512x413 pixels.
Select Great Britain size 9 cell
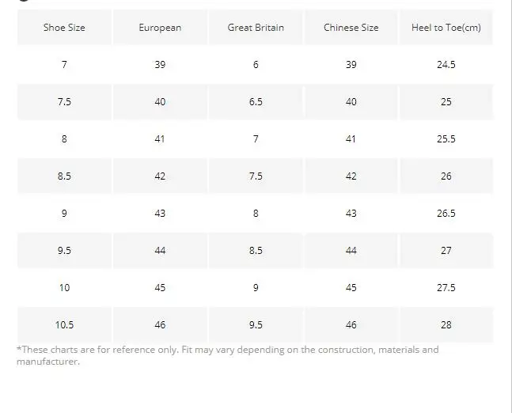coord(256,288)
